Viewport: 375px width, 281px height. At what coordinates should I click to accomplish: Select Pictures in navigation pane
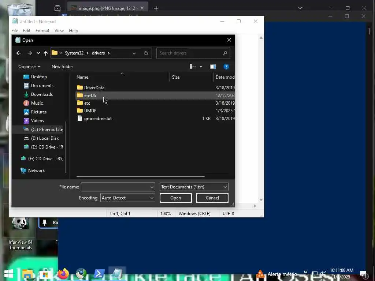[39, 112]
